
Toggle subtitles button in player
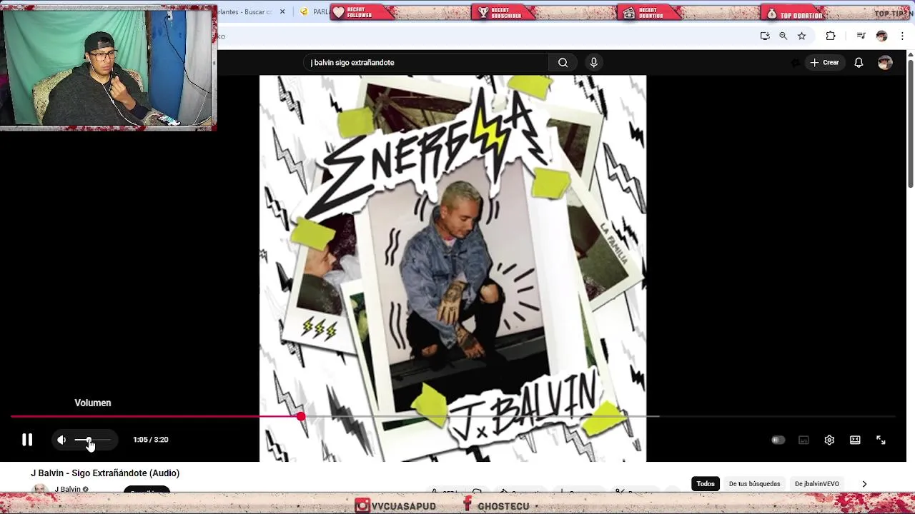point(803,440)
